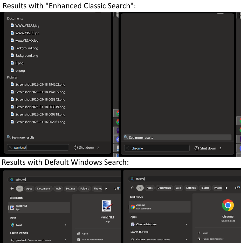
Task: Clear the chrome search with the X icon
Action: 127,148
